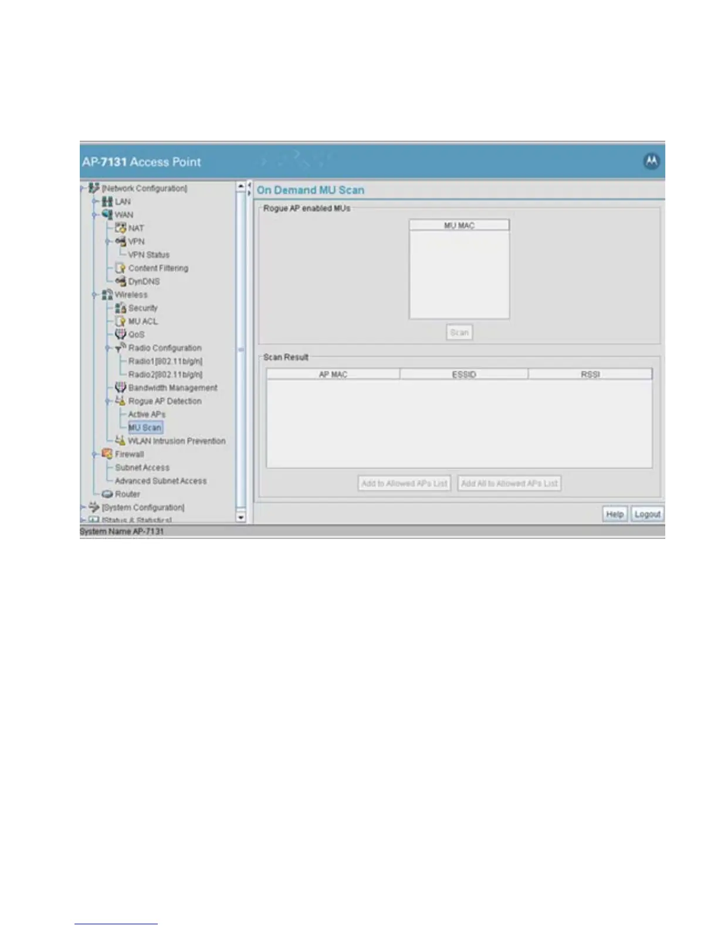Open VPN Status in the tree
Viewport: 718px width, 929px height.
(x=149, y=255)
